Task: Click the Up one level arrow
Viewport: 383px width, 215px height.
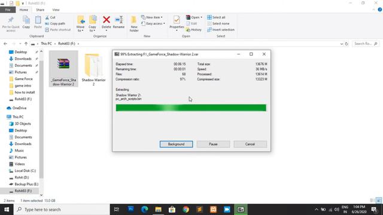Action: tap(26, 44)
